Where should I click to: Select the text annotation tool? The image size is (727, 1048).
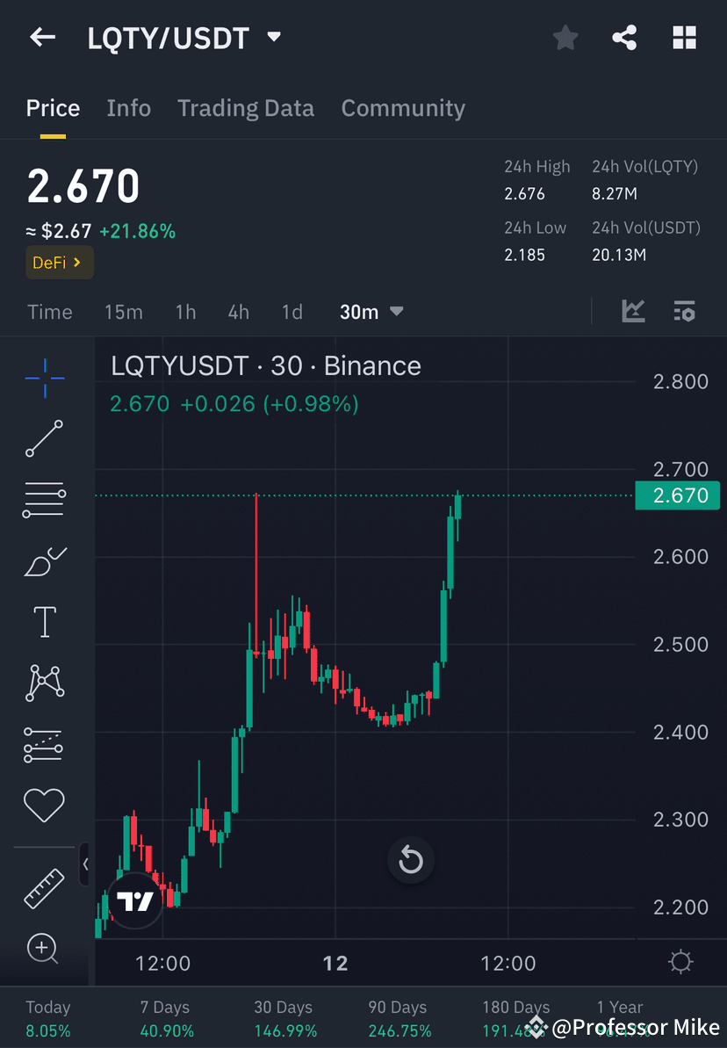[44, 621]
